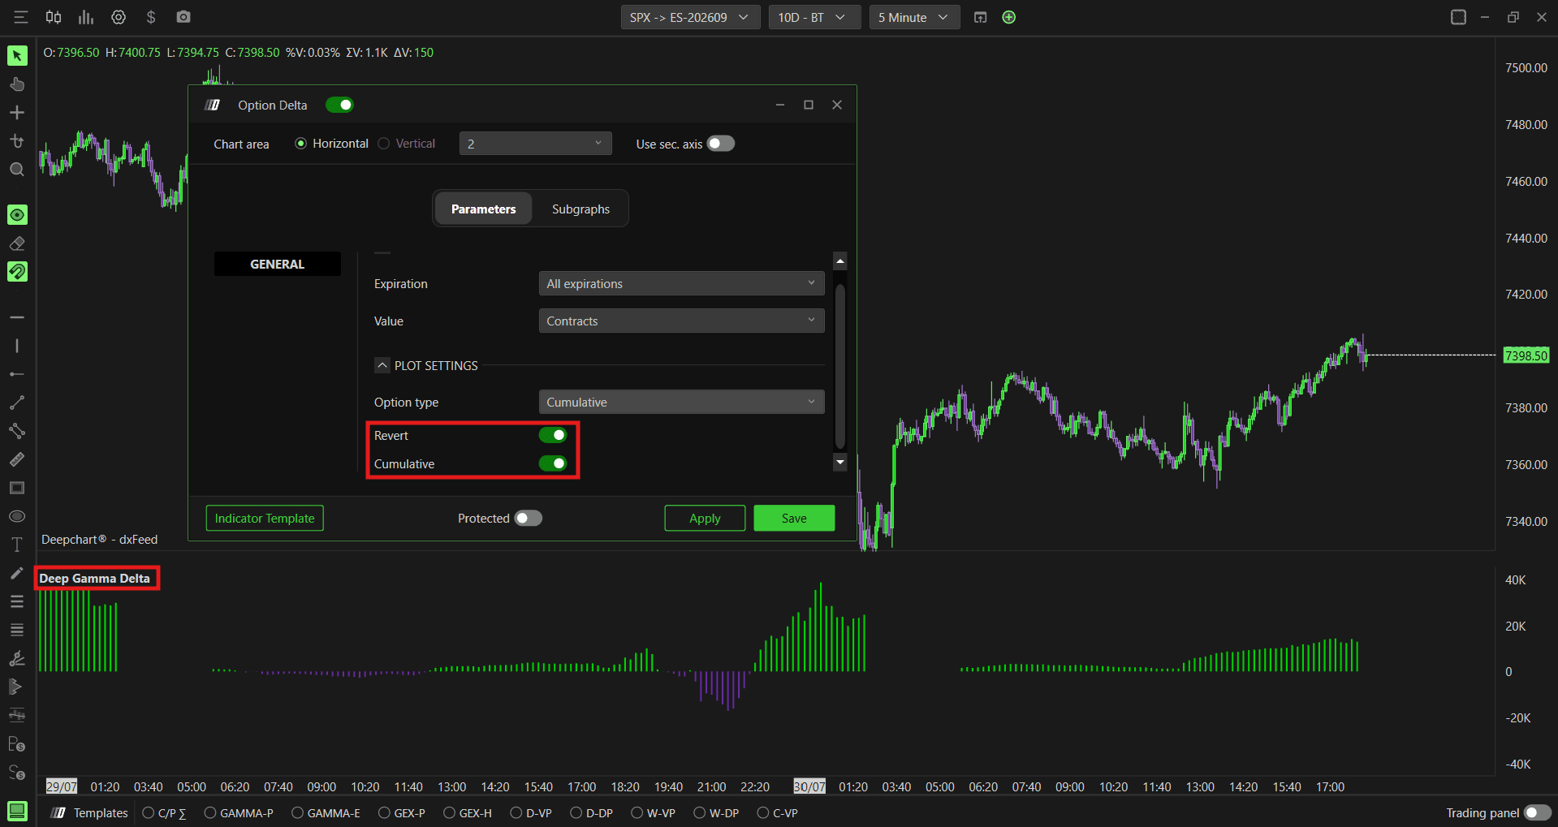Click the Save button
Image resolution: width=1558 pixels, height=827 pixels.
[x=794, y=518]
